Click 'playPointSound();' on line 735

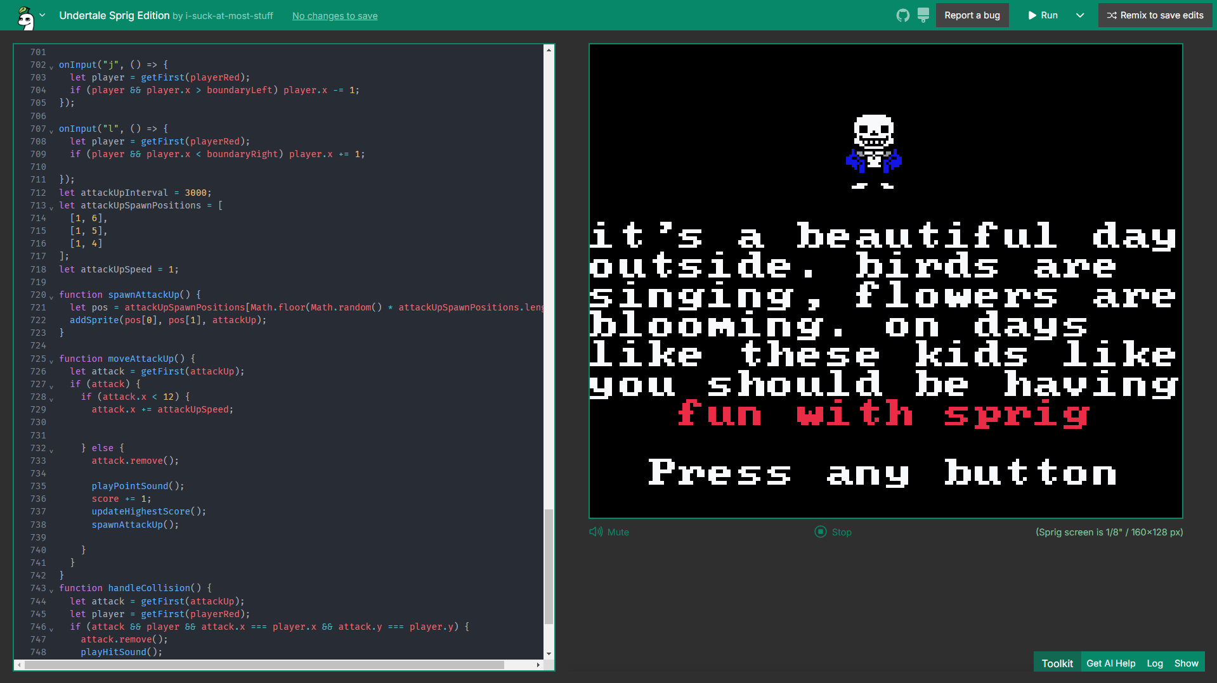click(x=138, y=486)
